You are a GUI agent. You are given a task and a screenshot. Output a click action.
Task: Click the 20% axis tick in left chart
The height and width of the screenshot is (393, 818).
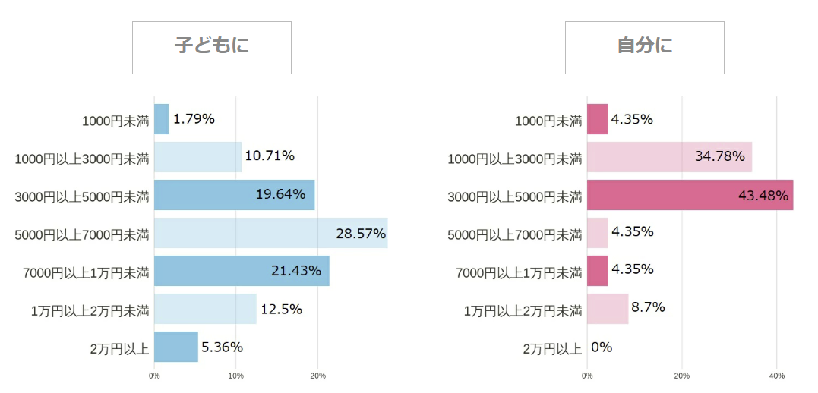[x=318, y=376]
